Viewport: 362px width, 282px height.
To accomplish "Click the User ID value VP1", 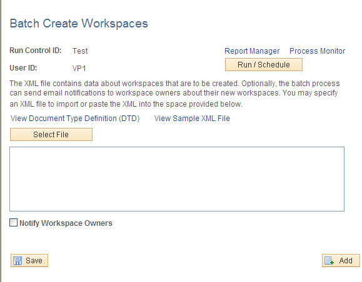I will pos(79,69).
